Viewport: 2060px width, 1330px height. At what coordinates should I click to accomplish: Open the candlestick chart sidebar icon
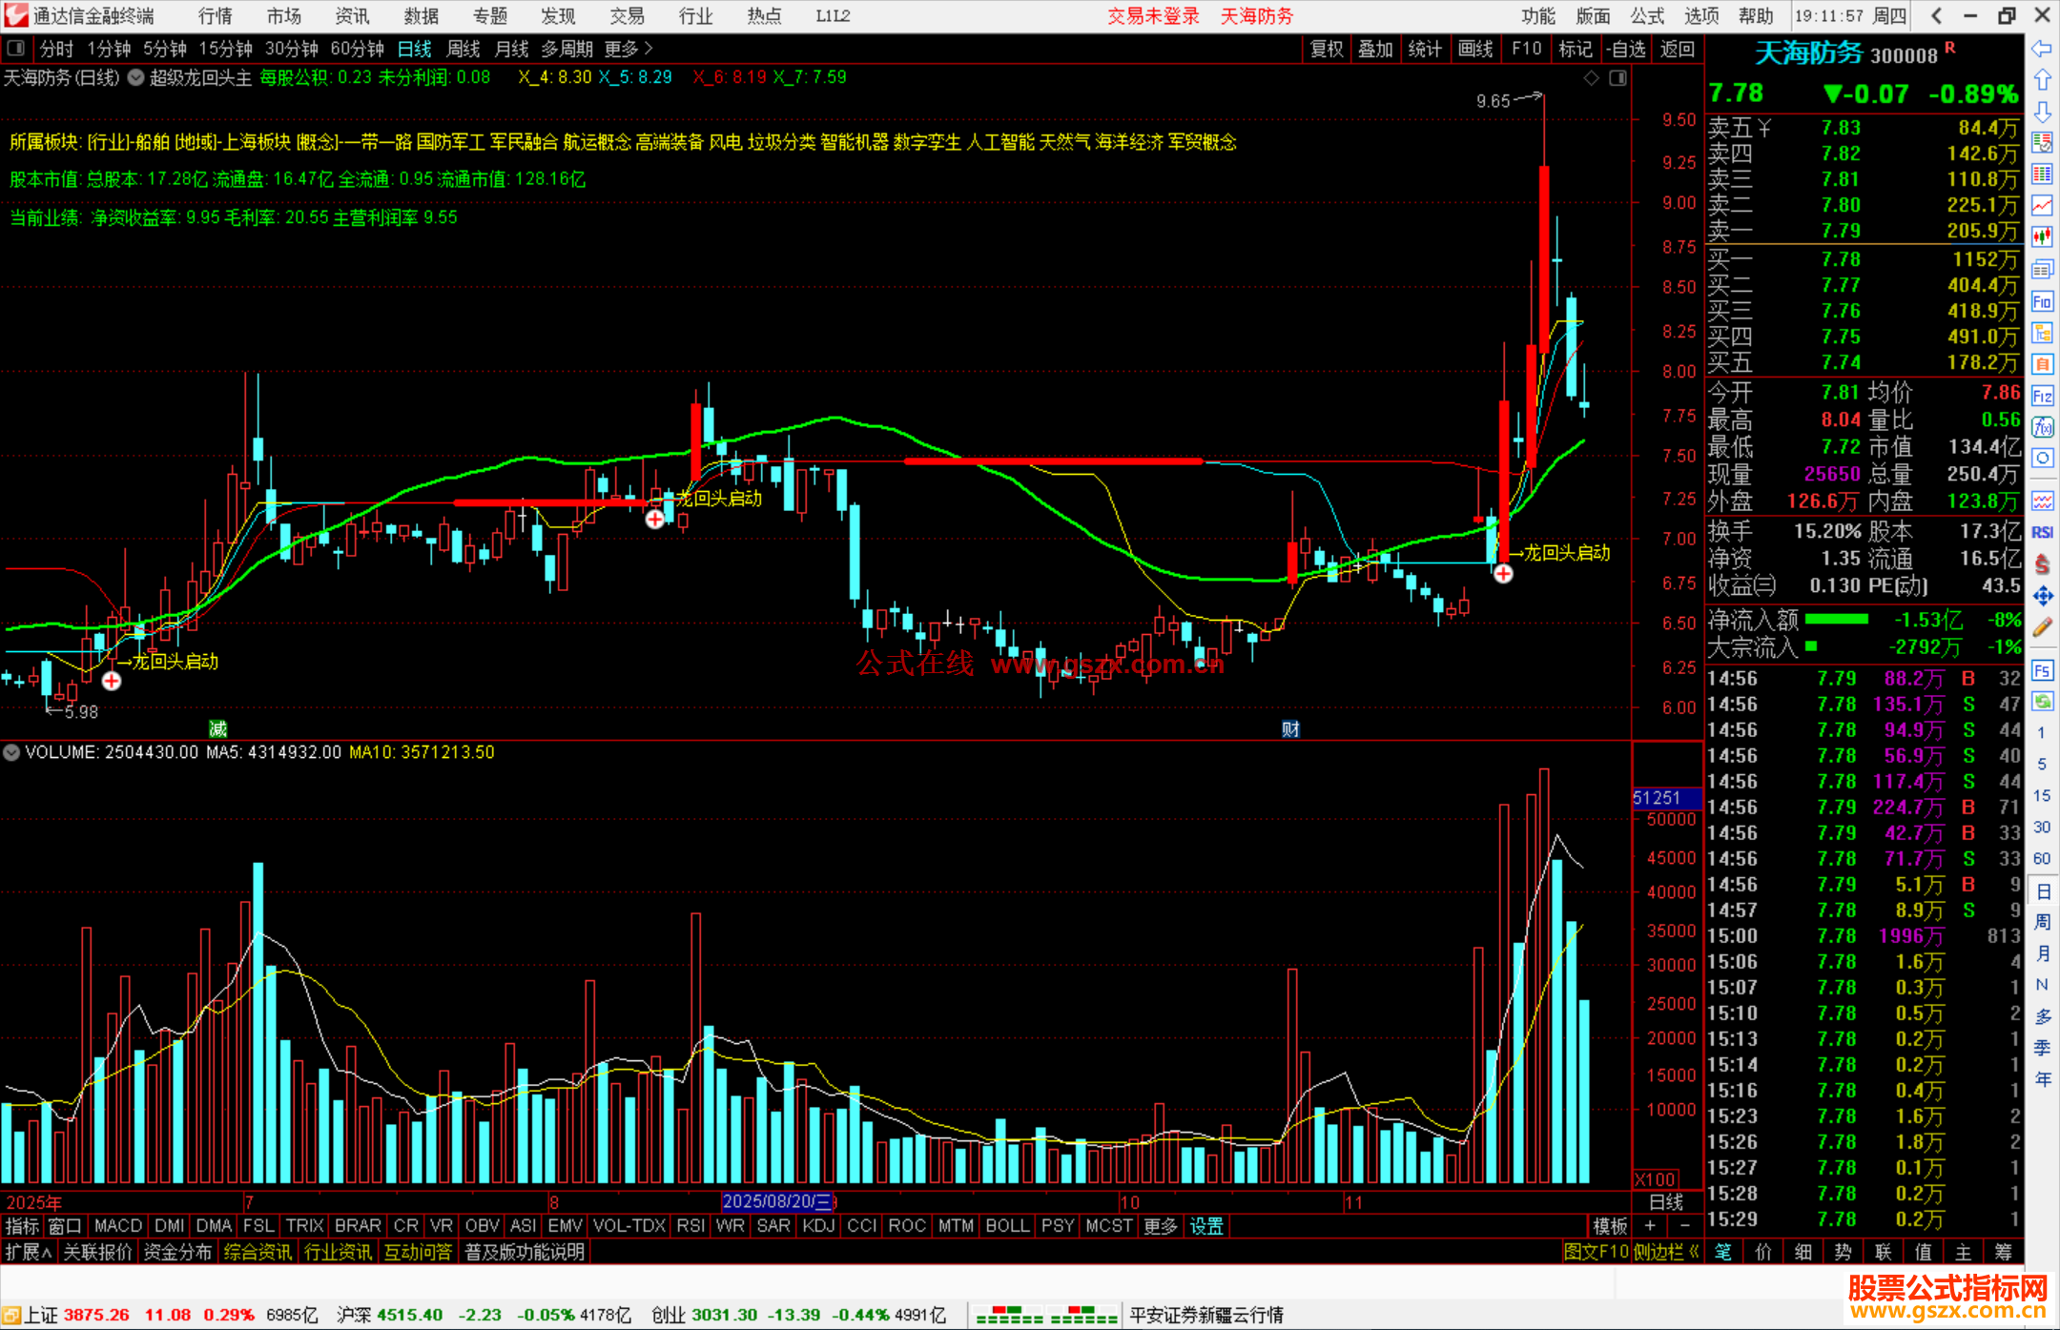pos(2042,236)
